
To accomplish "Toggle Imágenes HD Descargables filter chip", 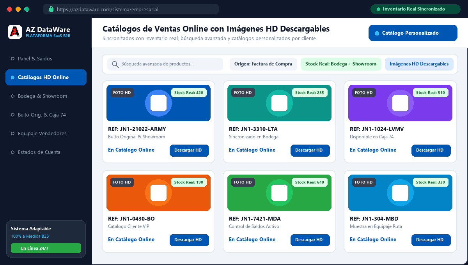I will click(419, 64).
